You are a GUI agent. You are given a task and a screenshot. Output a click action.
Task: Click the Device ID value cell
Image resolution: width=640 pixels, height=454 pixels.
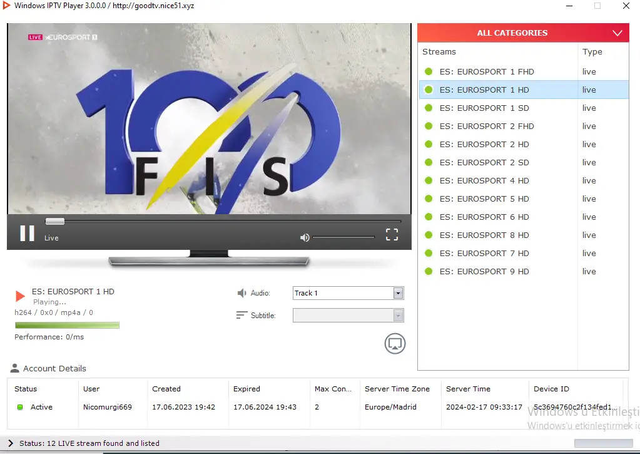point(575,407)
